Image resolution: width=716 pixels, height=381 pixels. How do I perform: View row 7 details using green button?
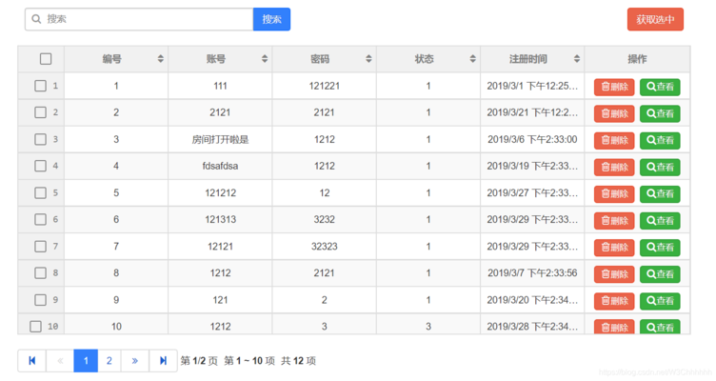660,247
